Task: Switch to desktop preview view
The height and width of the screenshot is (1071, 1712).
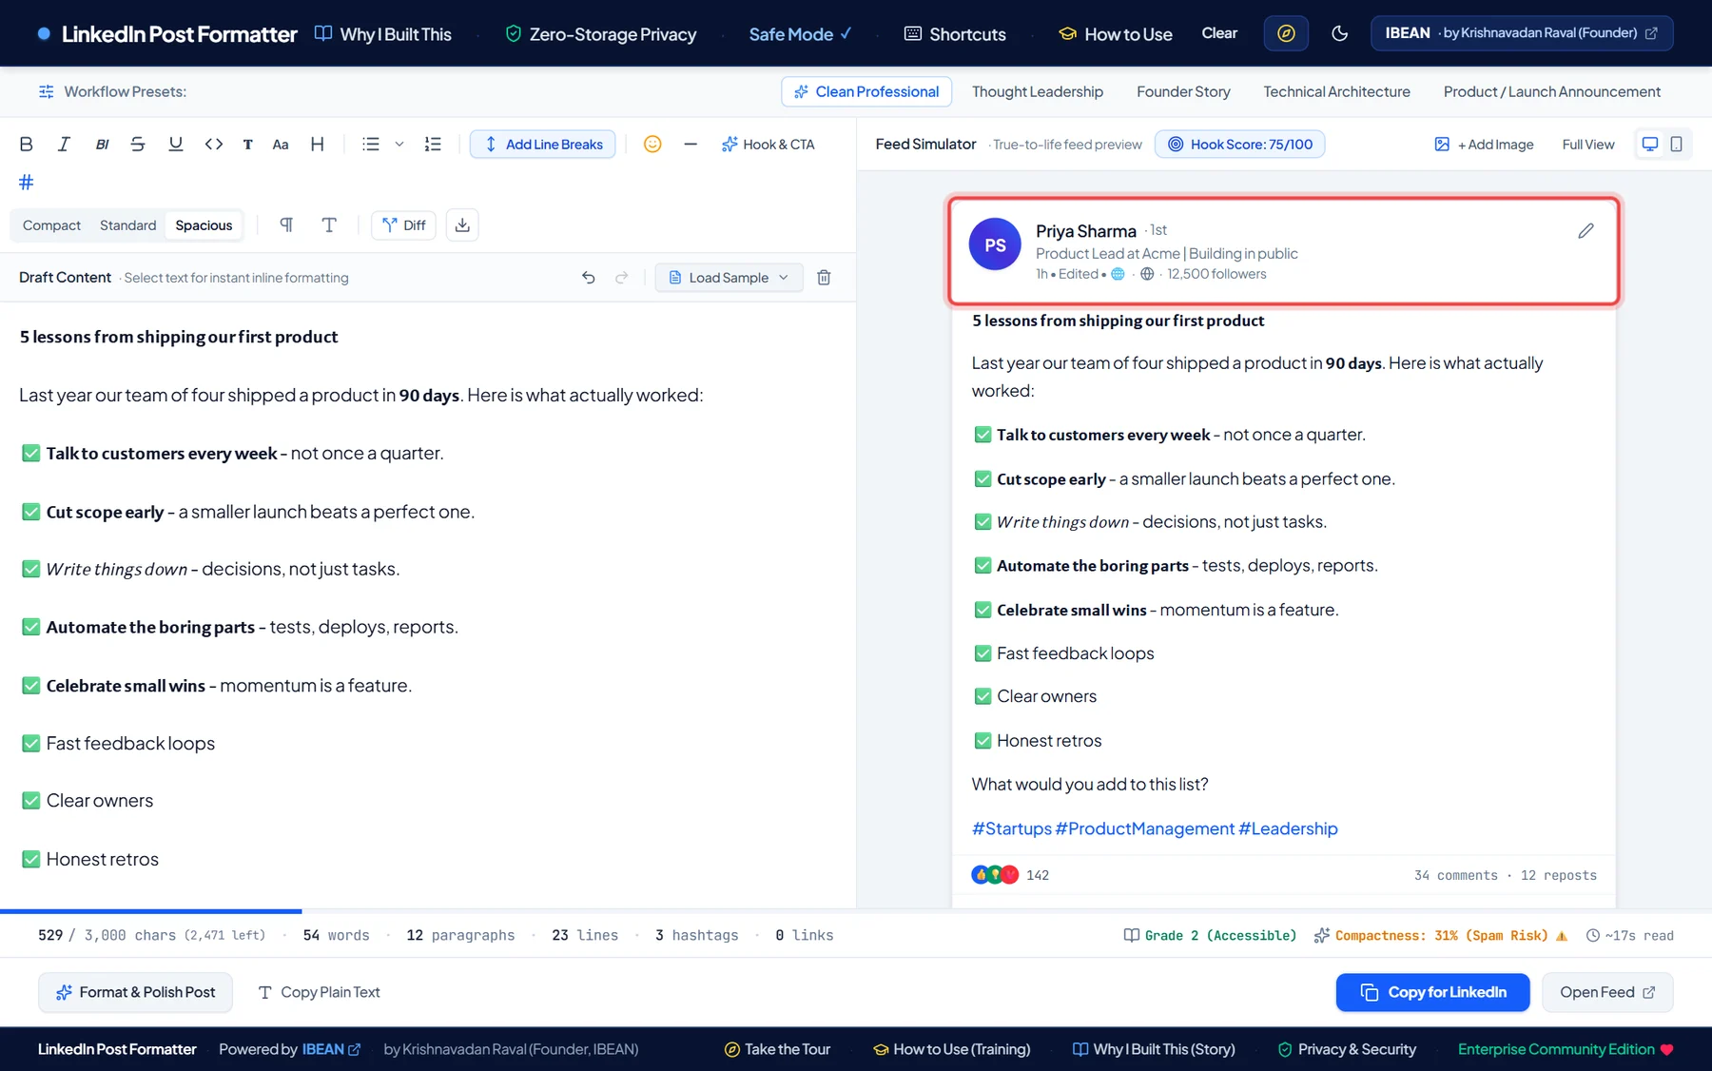Action: 1650,145
